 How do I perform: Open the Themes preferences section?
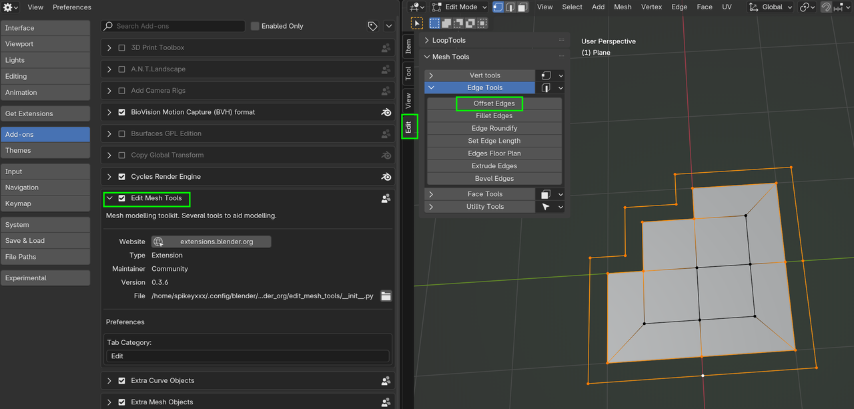pyautogui.click(x=45, y=151)
